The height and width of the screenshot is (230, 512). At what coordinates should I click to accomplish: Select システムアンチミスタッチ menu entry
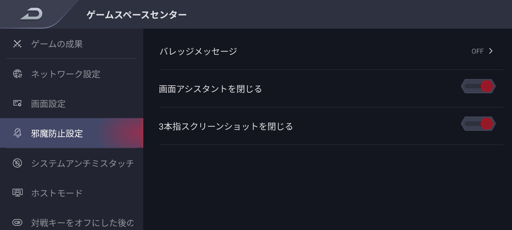pos(82,163)
